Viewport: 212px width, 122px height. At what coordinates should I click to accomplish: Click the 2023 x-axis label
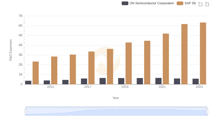point(199,87)
